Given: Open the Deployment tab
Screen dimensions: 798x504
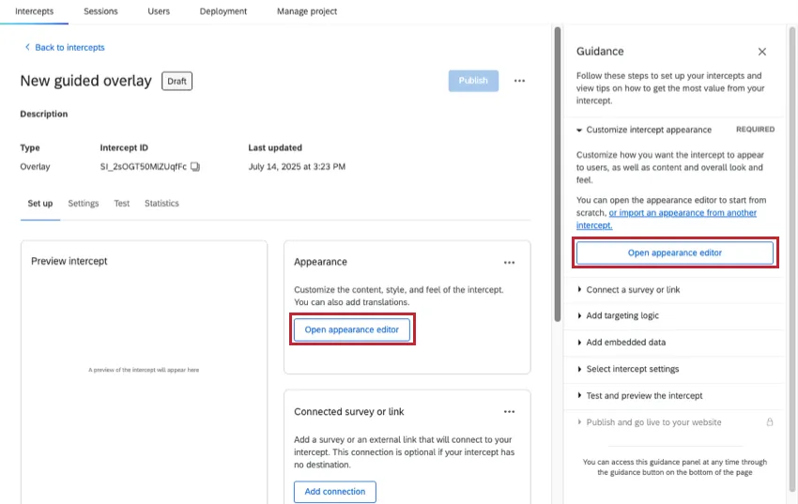Looking at the screenshot, I should point(223,11).
